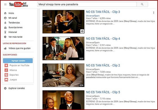This screenshot has width=158, height=110.
Task: Click the Ver más tarde clock icon
Action: tap(5, 37)
